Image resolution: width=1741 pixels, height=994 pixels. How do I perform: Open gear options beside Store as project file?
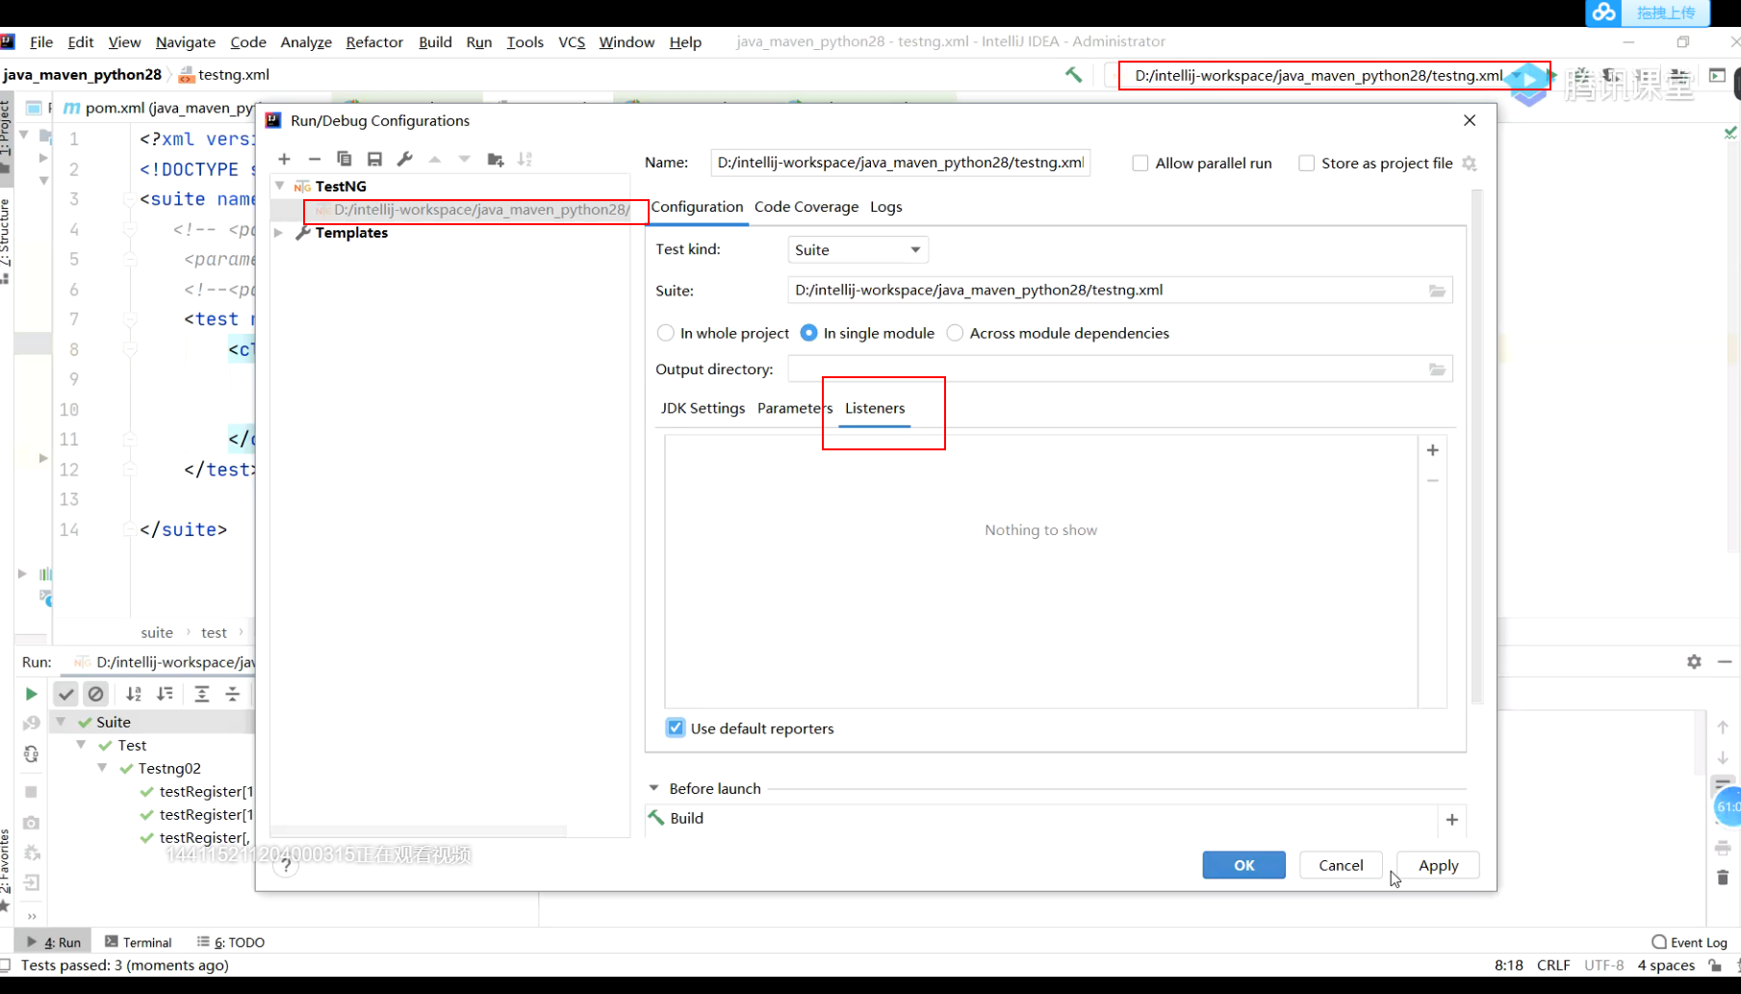tap(1470, 164)
